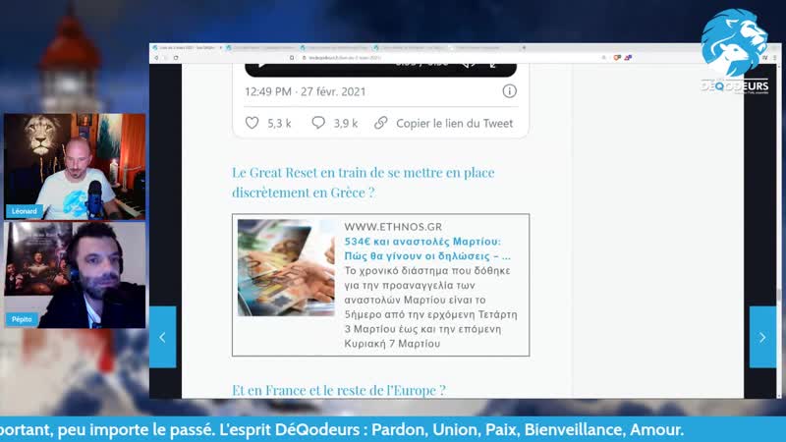Click the chain link icon in the tweet
This screenshot has width=786, height=442.
coord(381,123)
